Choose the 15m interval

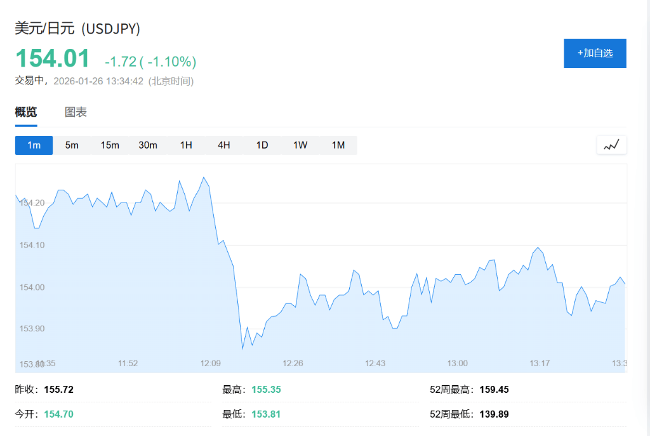pos(110,145)
